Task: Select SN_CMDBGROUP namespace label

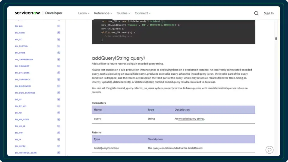Action: coord(24,59)
